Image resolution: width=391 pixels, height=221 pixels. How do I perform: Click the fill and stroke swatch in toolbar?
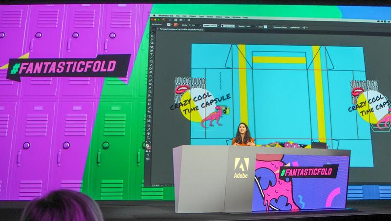[149, 146]
